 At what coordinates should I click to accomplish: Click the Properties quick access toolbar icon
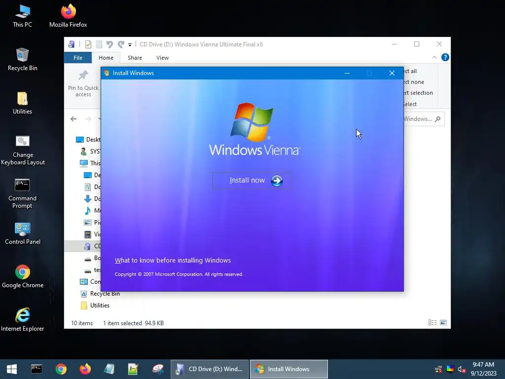(x=88, y=44)
